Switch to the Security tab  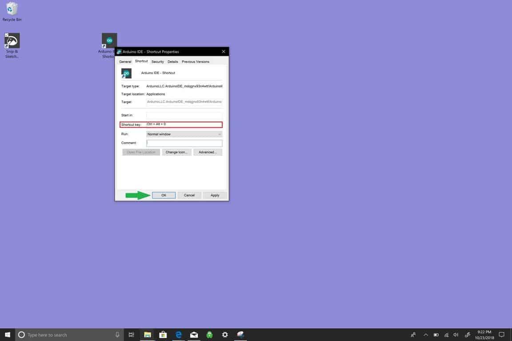click(157, 61)
